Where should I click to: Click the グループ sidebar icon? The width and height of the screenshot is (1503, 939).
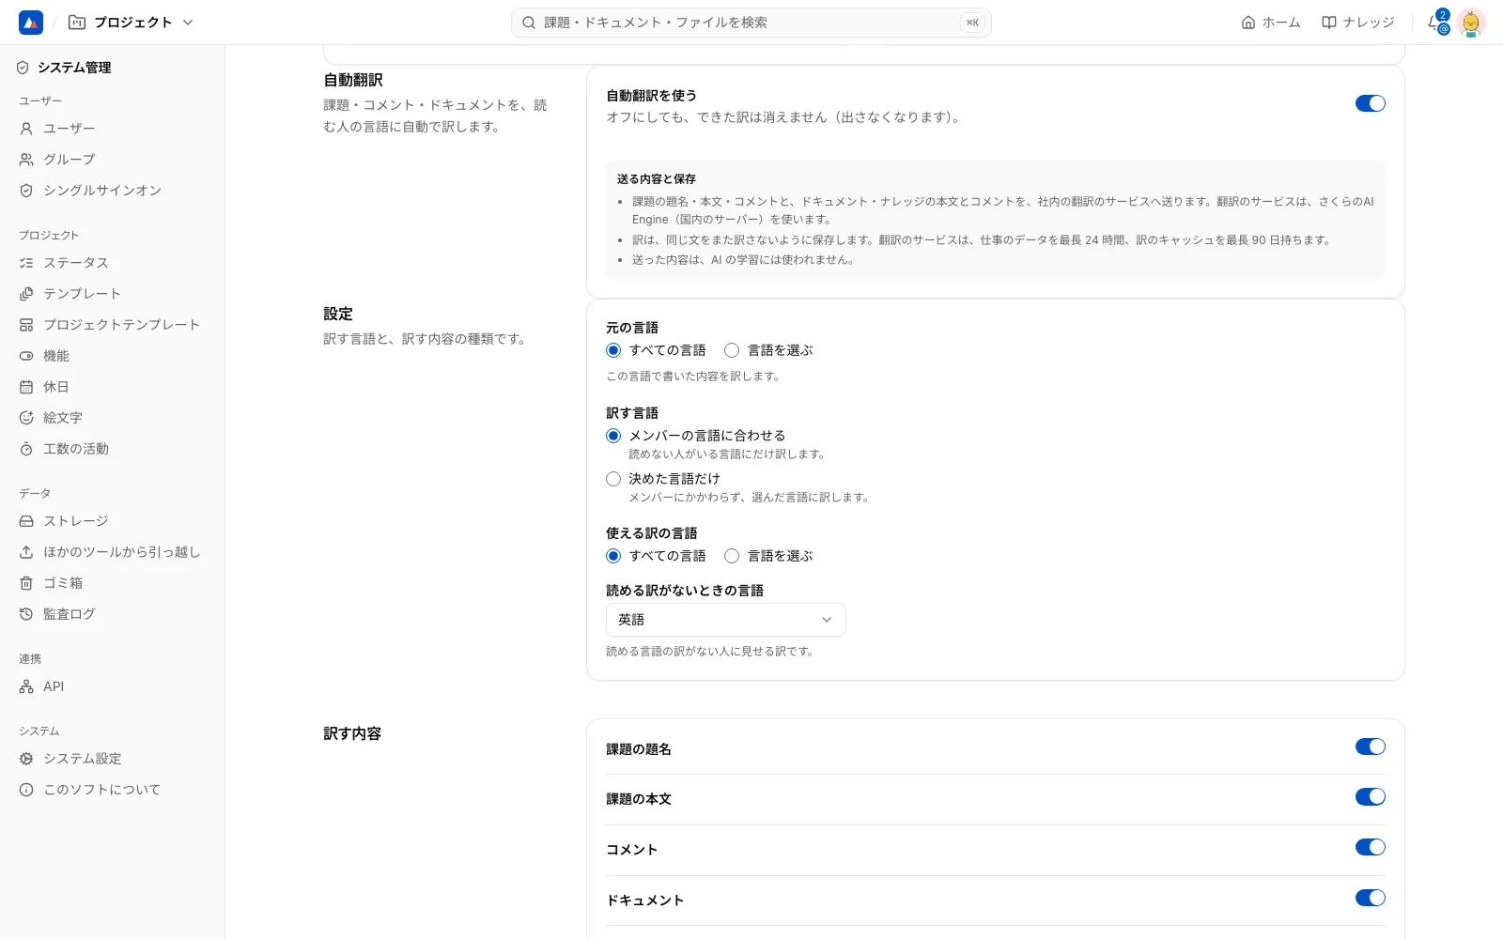click(x=26, y=160)
